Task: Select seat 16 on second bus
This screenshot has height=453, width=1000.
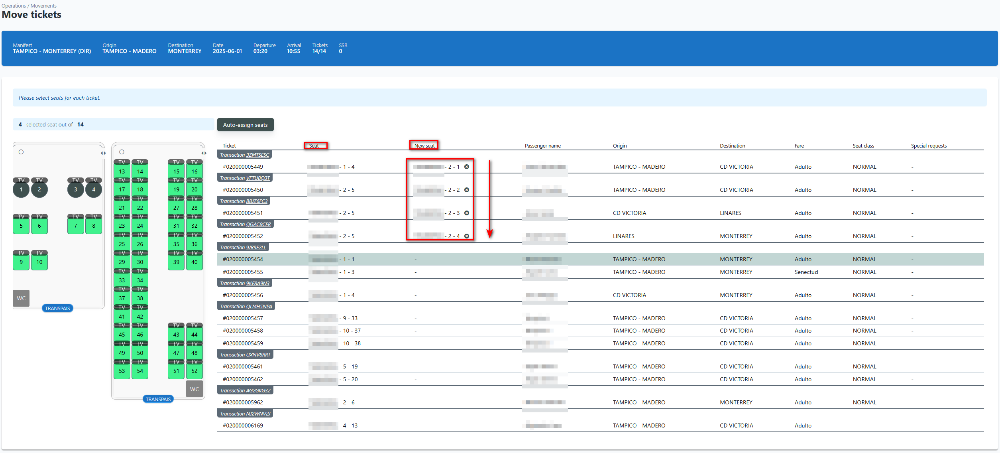Action: (x=194, y=171)
